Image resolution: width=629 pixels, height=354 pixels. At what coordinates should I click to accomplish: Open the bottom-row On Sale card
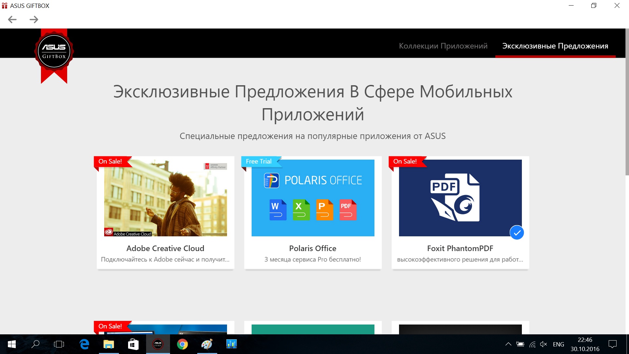[165, 328]
